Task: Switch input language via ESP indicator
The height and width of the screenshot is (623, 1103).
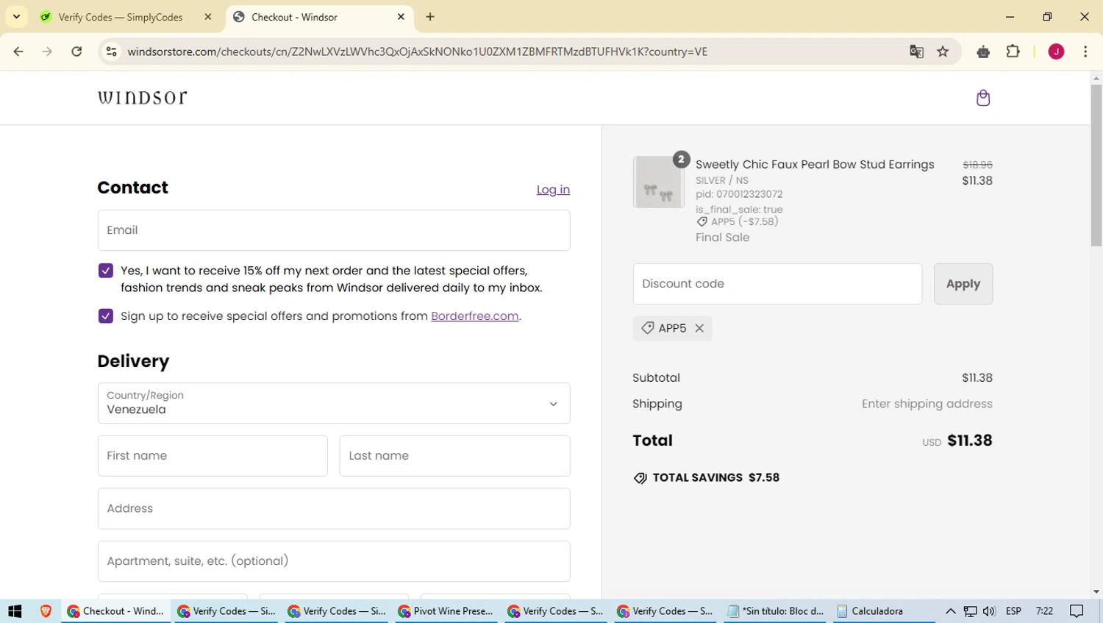Action: point(1013,611)
